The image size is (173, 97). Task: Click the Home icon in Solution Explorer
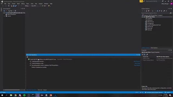147,11
